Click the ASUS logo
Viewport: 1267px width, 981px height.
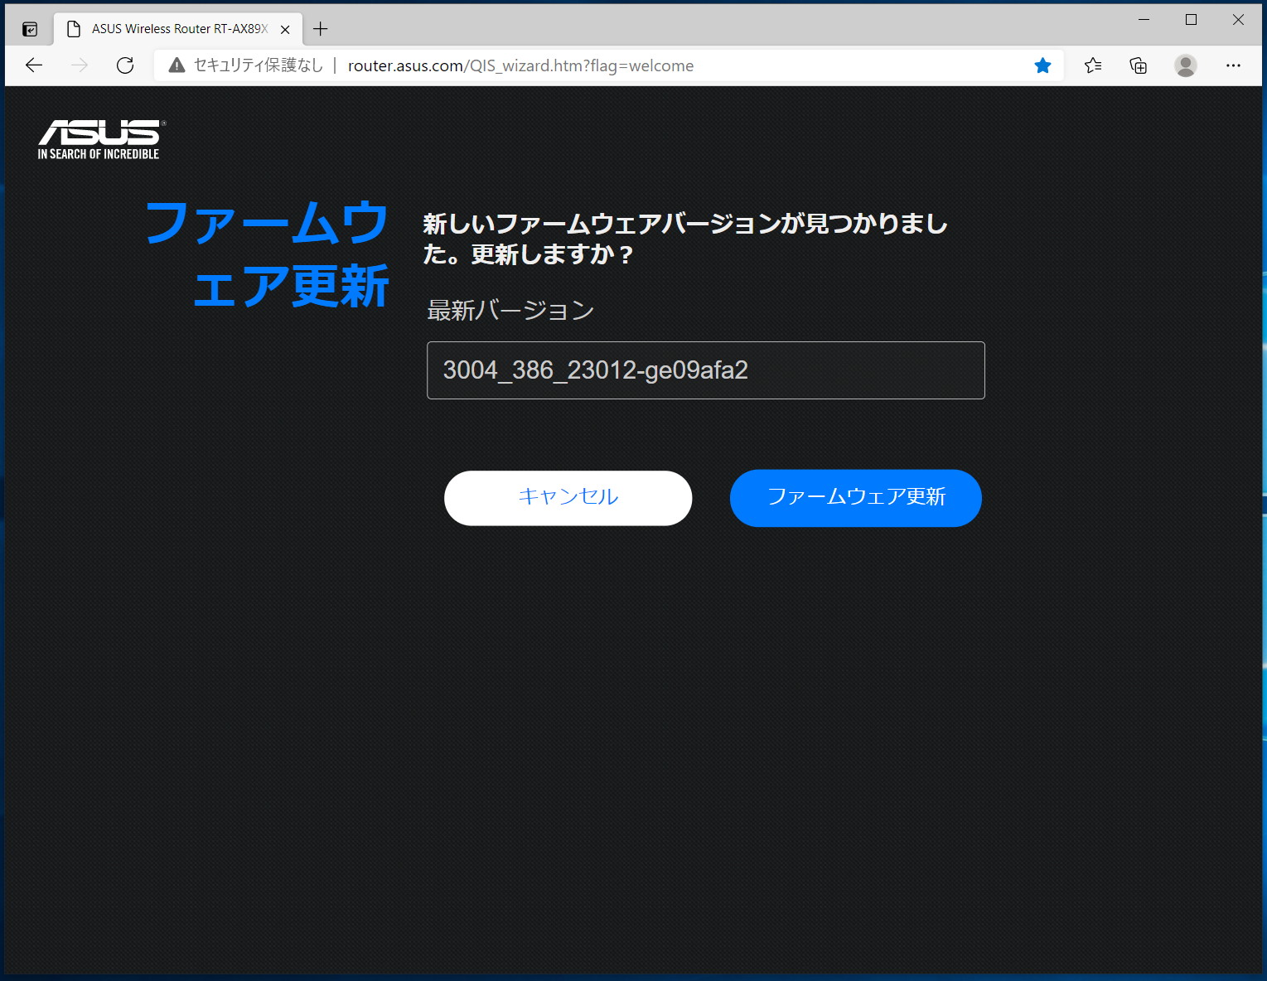pos(101,139)
